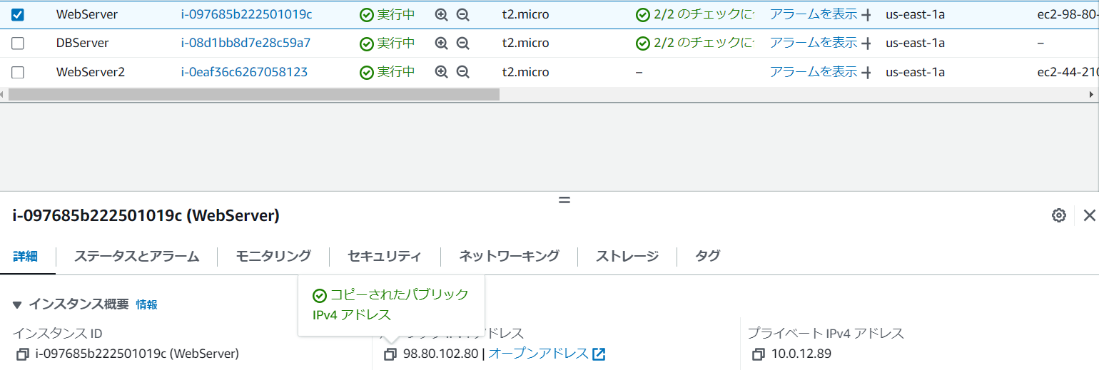Switch to ネットワーキング tab
Viewport: 1099px width, 370px height.
[x=509, y=256]
